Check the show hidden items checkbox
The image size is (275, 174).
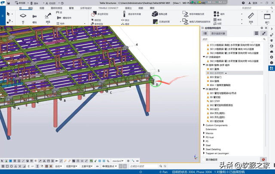tap(204, 159)
